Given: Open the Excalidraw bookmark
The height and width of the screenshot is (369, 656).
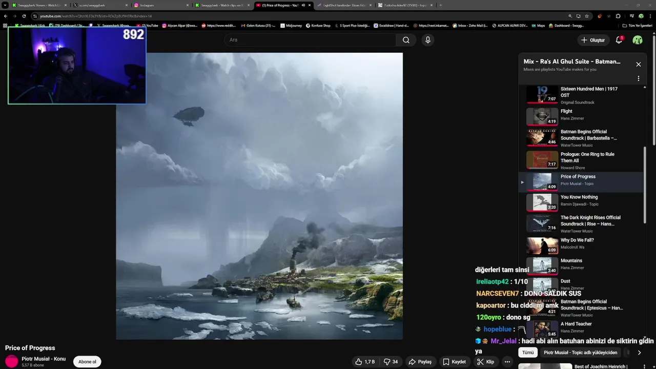Looking at the screenshot, I should [391, 25].
